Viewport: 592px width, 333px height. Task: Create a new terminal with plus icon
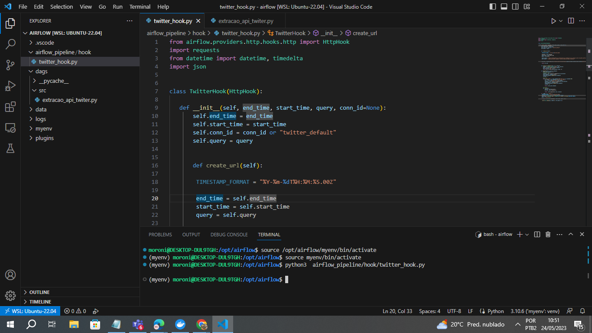click(520, 234)
